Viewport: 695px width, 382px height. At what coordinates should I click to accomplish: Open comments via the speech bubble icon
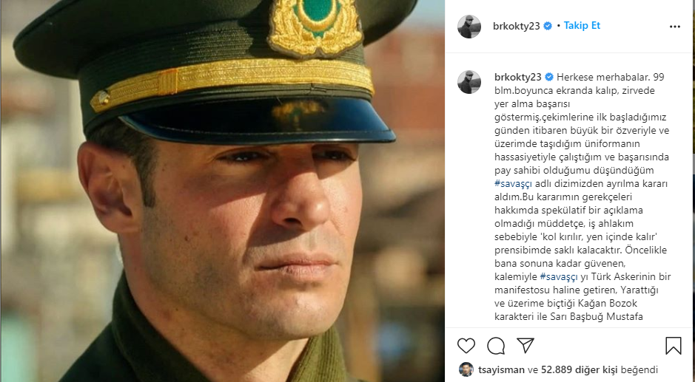(495, 346)
